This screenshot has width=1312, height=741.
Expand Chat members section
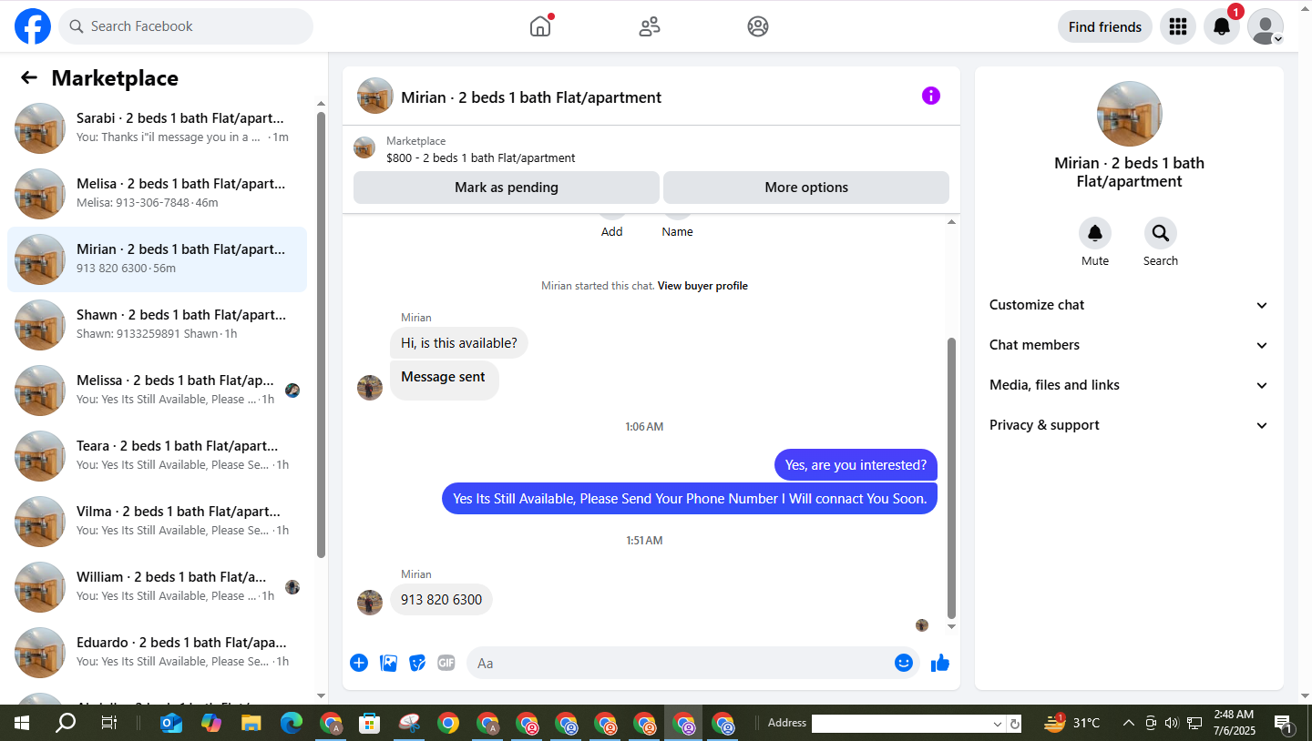(x=1129, y=345)
